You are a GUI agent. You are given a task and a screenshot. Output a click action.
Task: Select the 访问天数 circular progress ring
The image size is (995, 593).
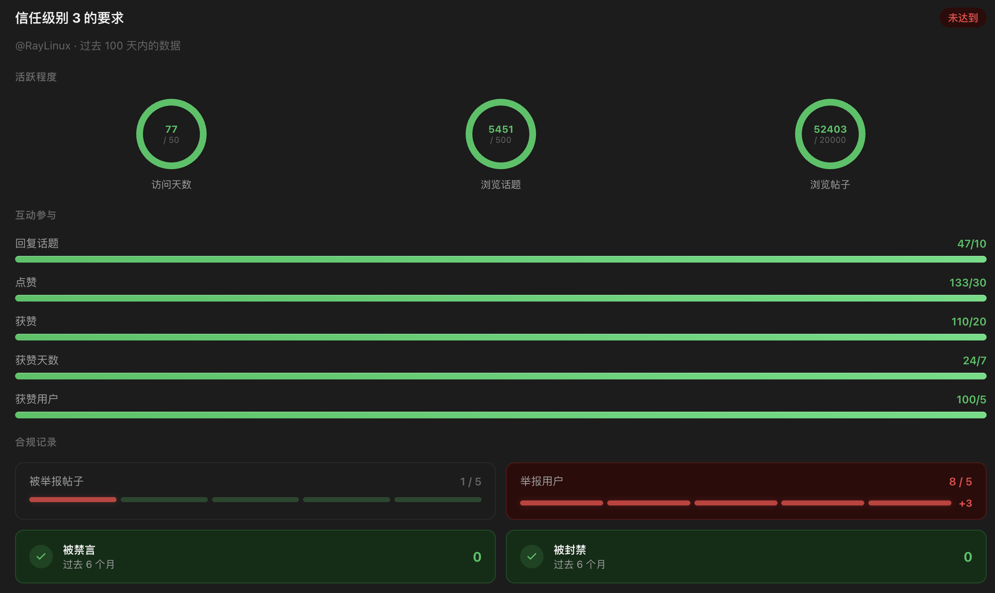click(x=171, y=134)
